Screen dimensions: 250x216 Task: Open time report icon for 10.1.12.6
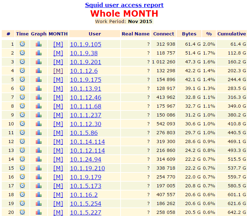pyautogui.click(x=22, y=70)
